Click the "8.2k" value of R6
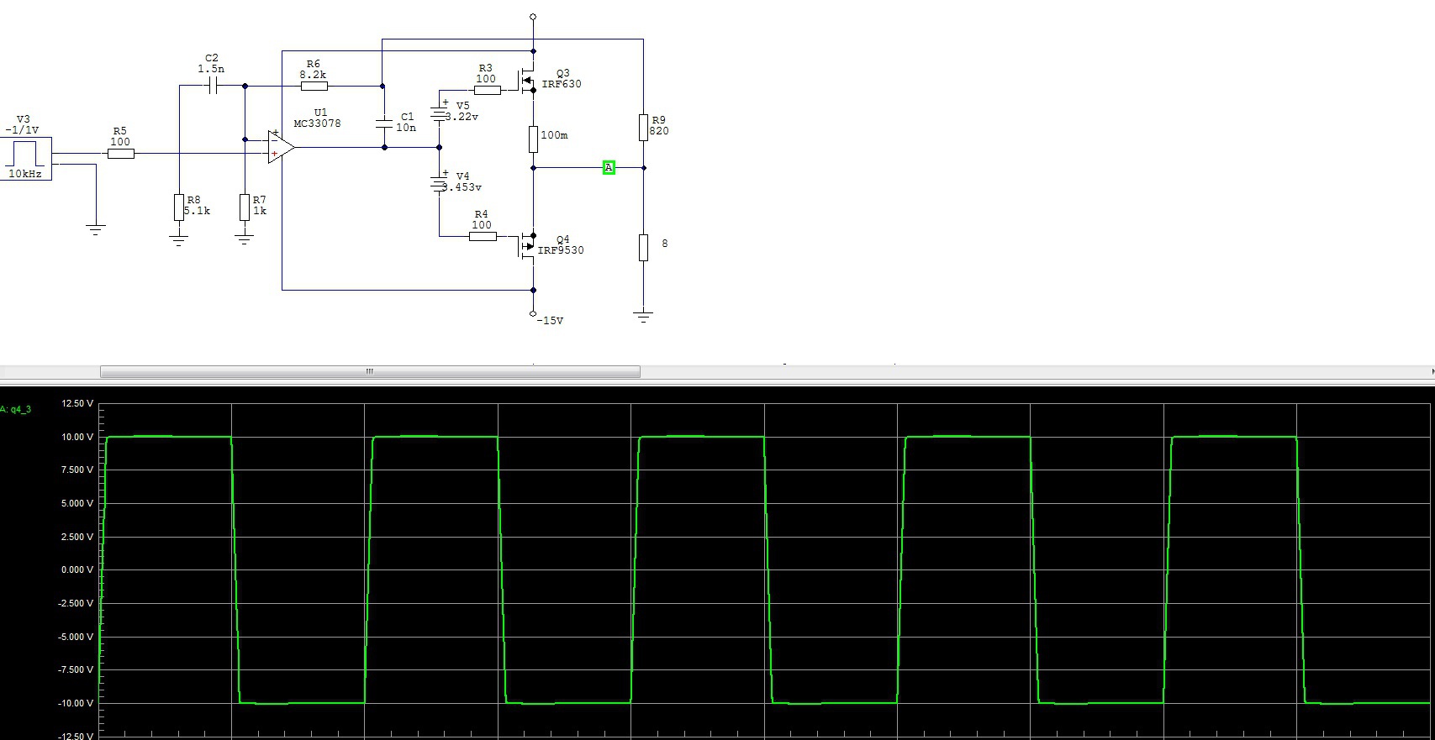Screen dimensions: 1435x740 click(313, 75)
